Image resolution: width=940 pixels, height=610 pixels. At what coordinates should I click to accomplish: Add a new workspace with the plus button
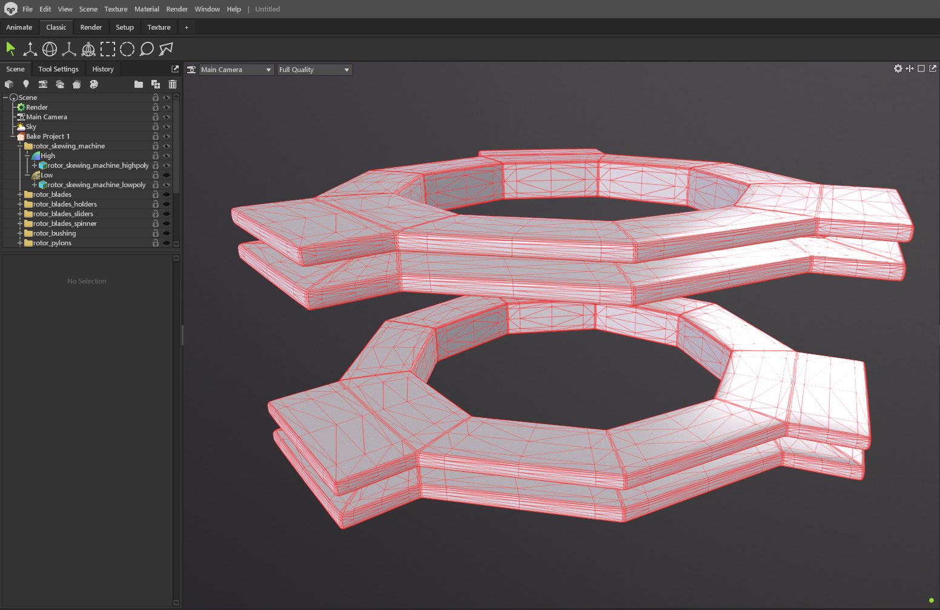point(187,27)
